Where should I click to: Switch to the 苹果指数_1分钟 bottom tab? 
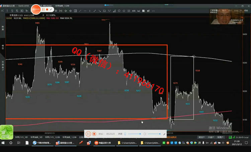click(69, 137)
